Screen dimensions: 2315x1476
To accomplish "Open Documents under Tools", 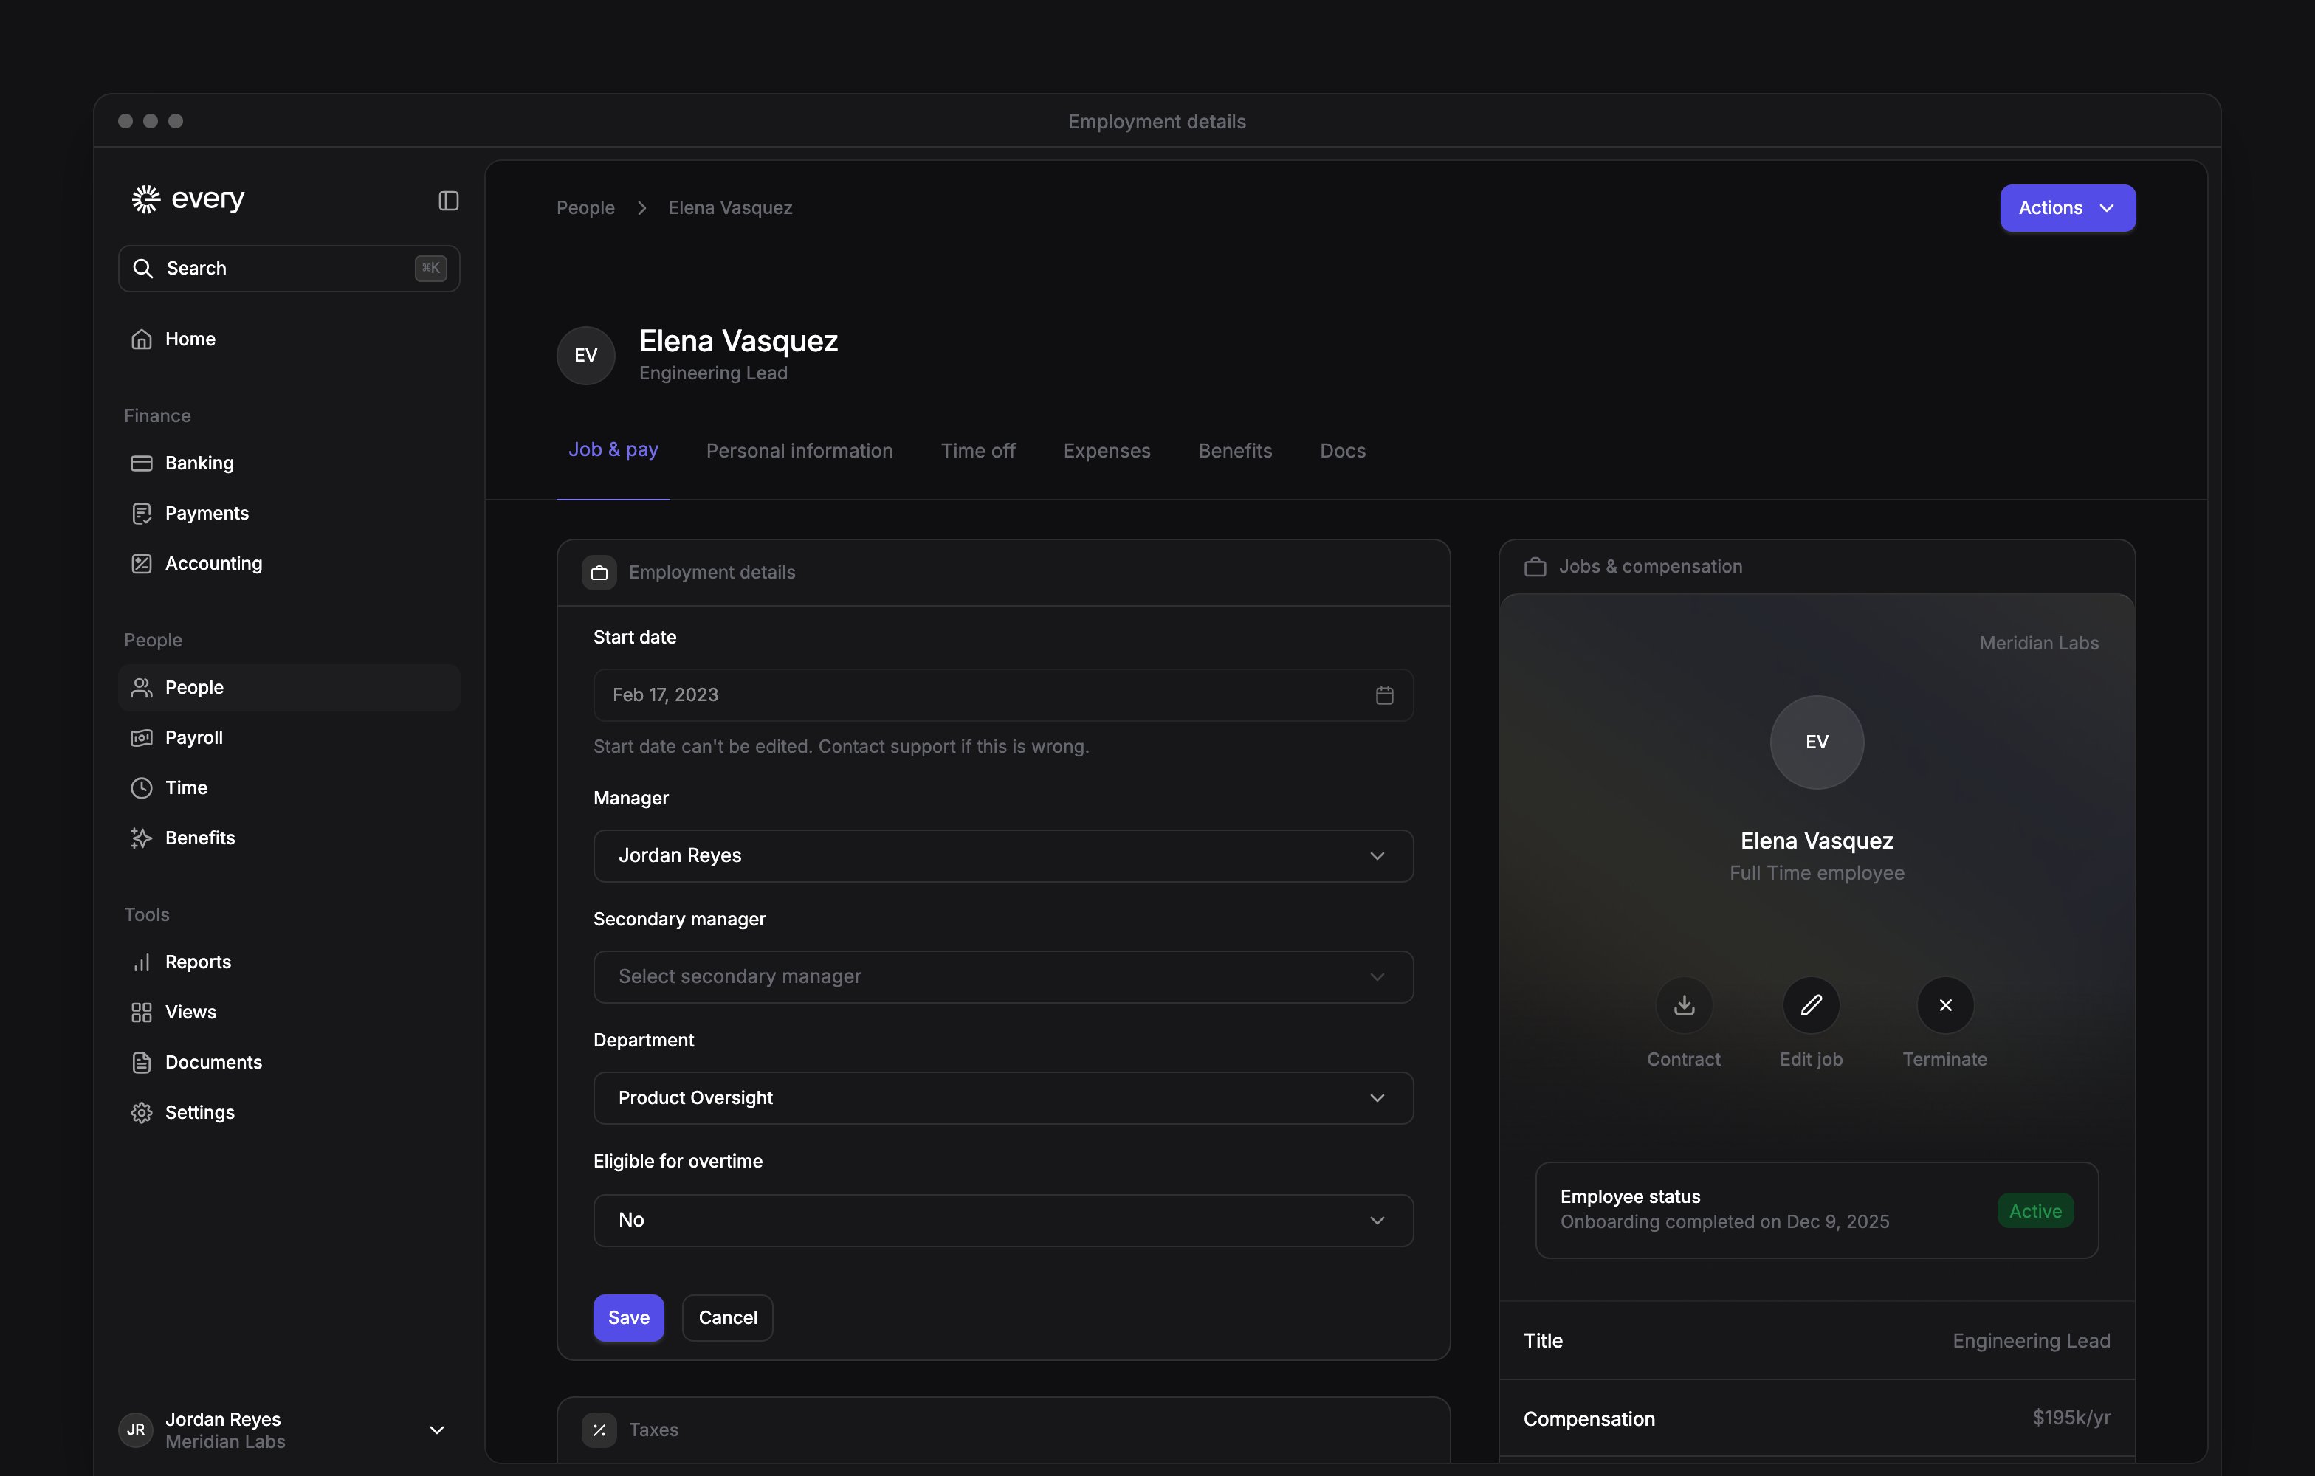I will point(289,1062).
